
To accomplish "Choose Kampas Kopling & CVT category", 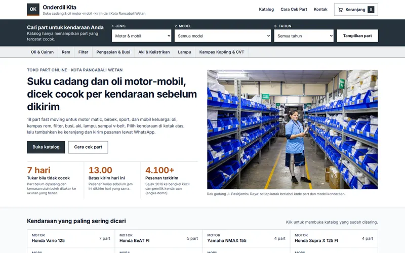I will point(222,52).
